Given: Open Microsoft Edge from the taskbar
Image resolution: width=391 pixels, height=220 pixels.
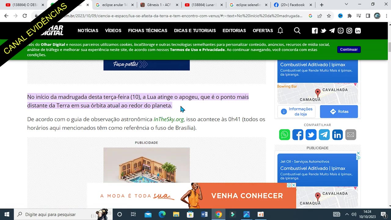Looking at the screenshot, I should click(x=162, y=215).
